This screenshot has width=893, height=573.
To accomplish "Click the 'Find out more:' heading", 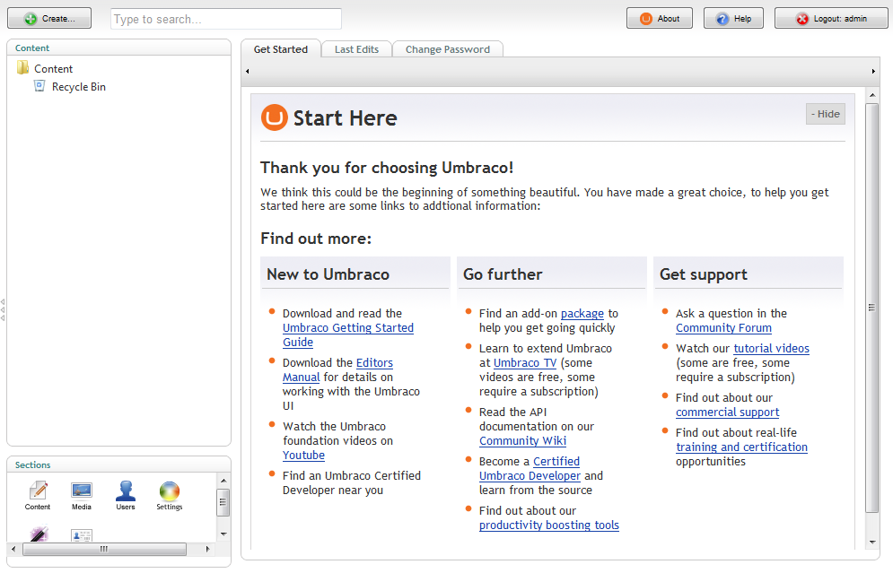I will pos(316,239).
